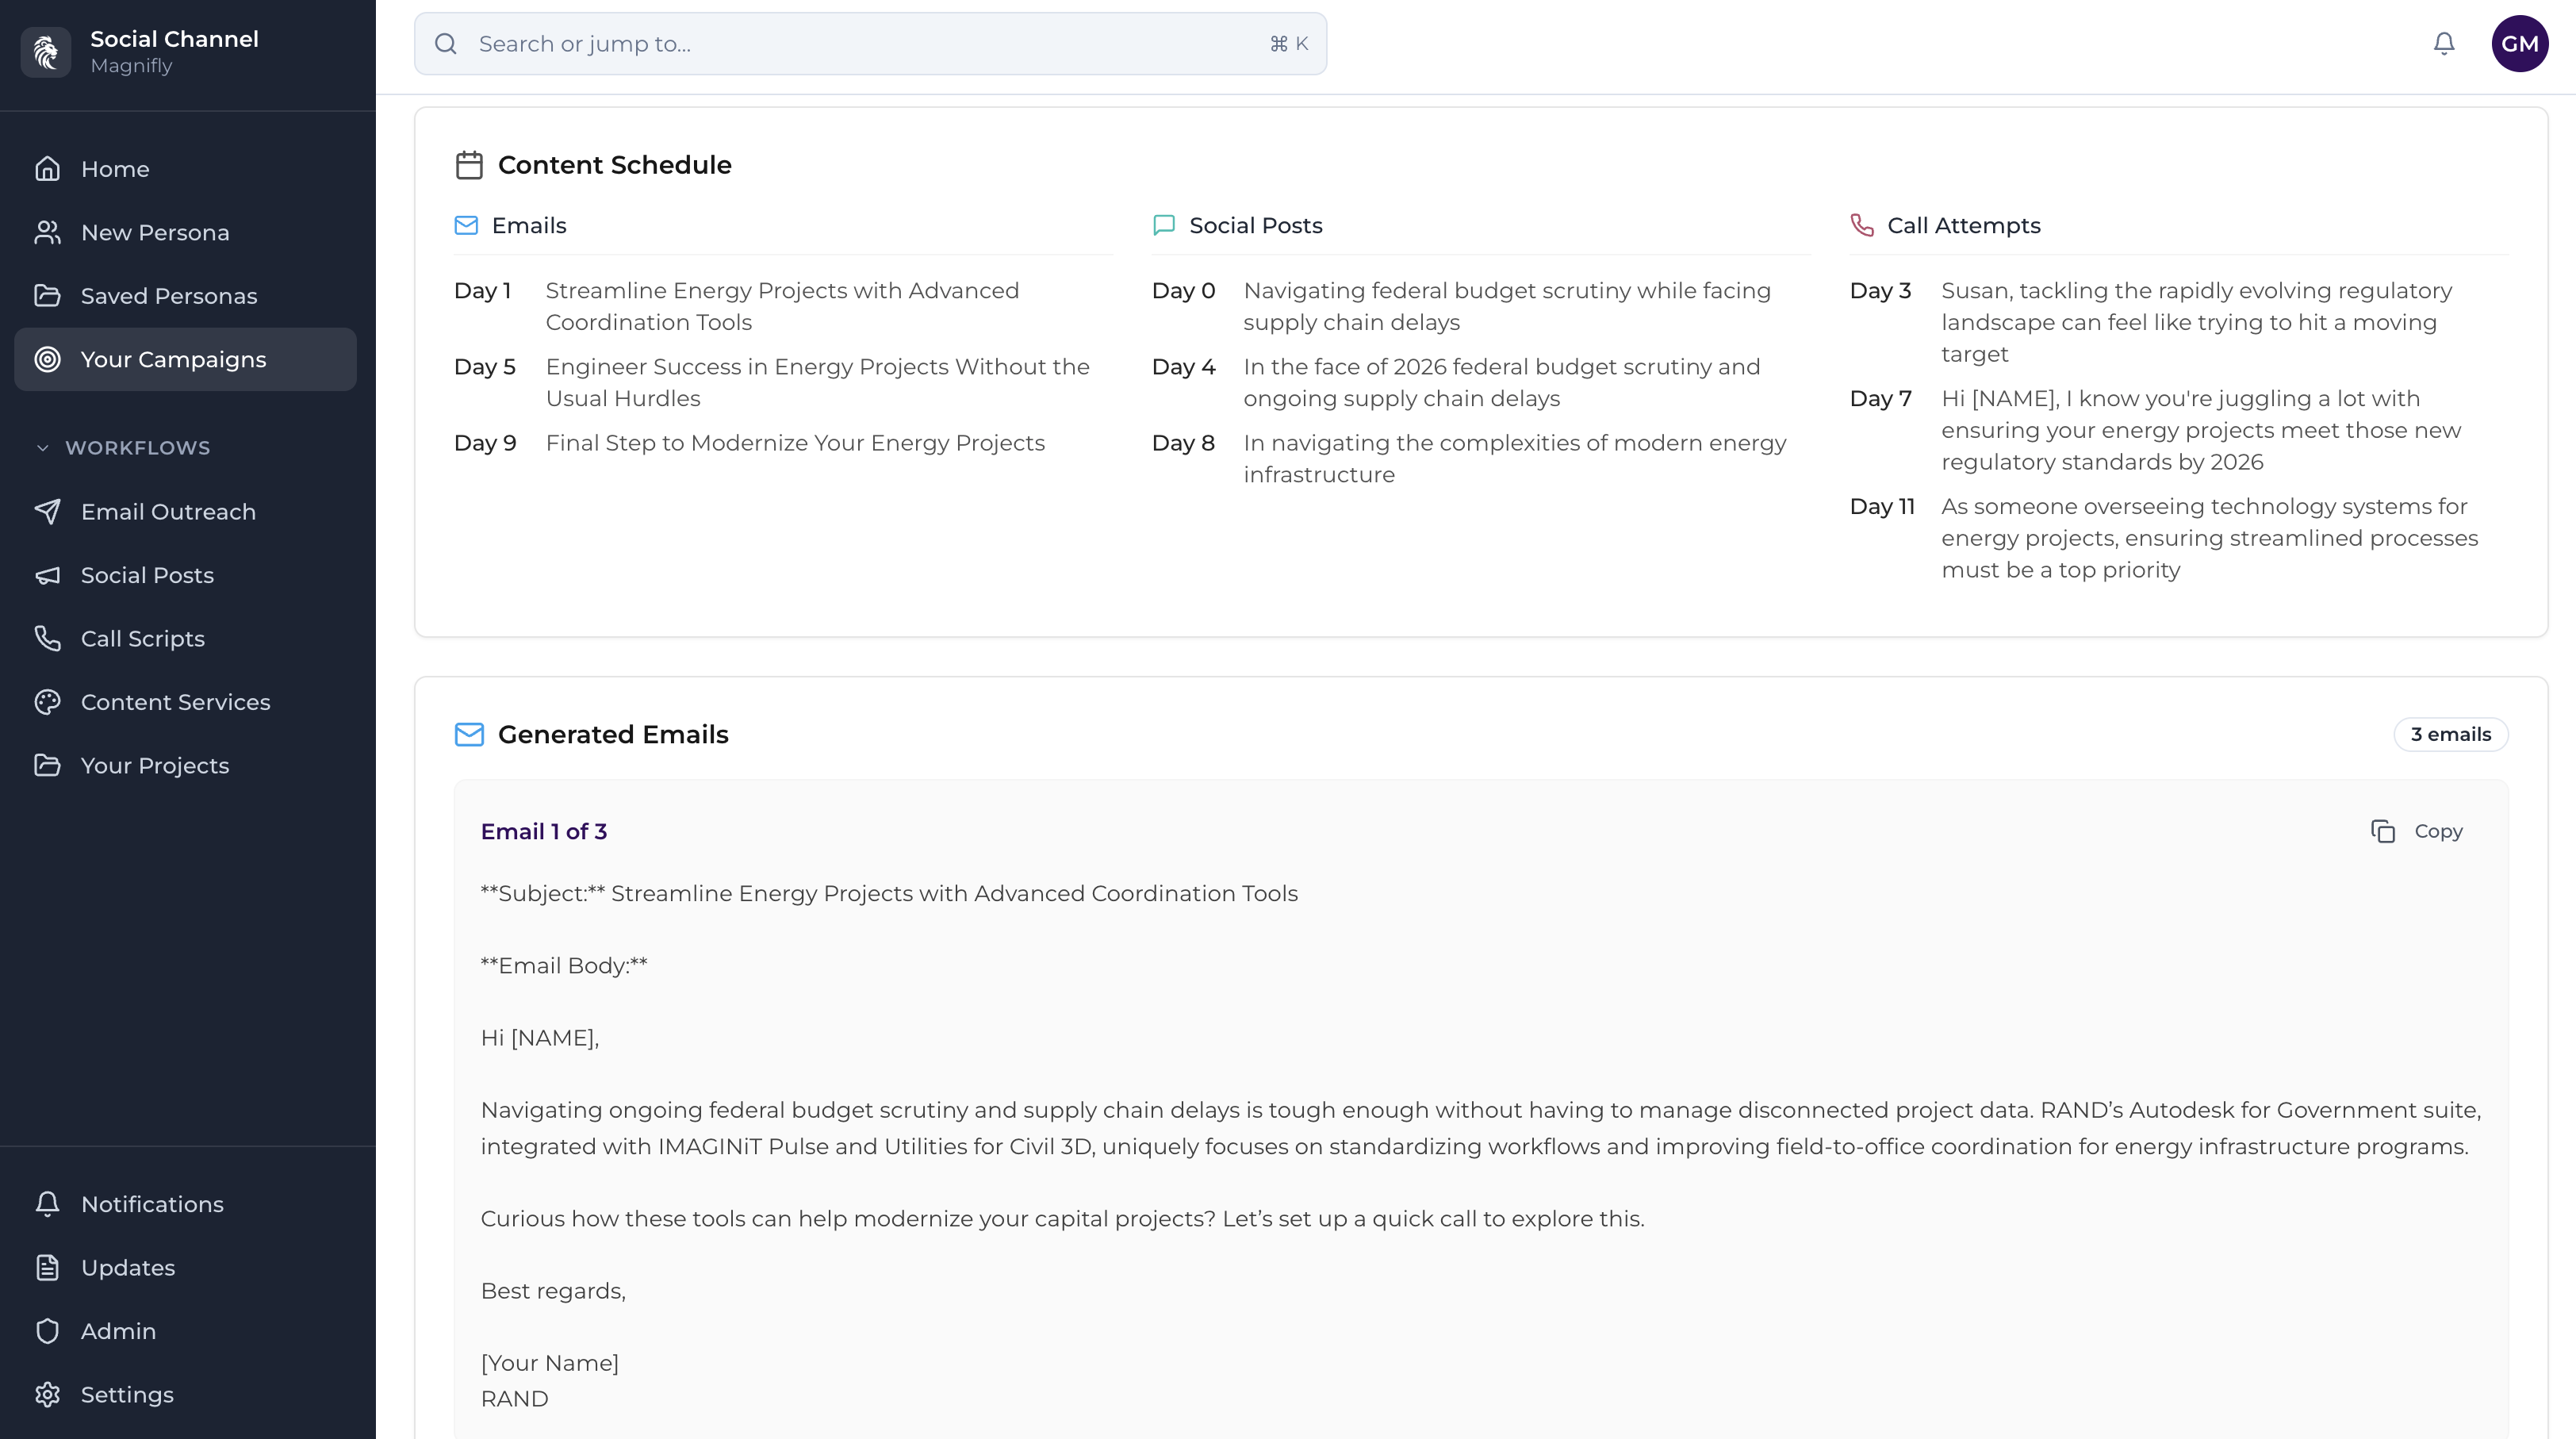2576x1439 pixels.
Task: Open Notifications in sidebar bottom
Action: [152, 1204]
